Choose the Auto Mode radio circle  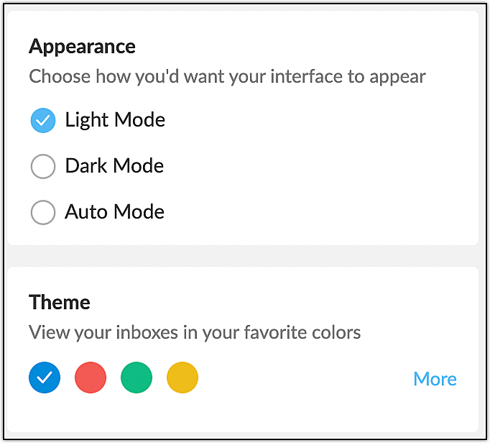click(43, 213)
